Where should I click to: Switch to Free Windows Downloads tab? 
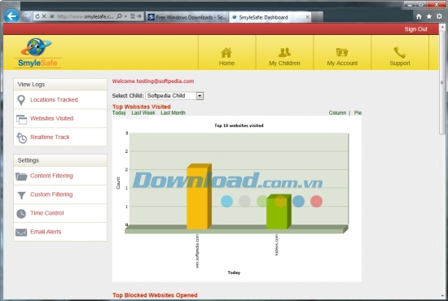[187, 17]
